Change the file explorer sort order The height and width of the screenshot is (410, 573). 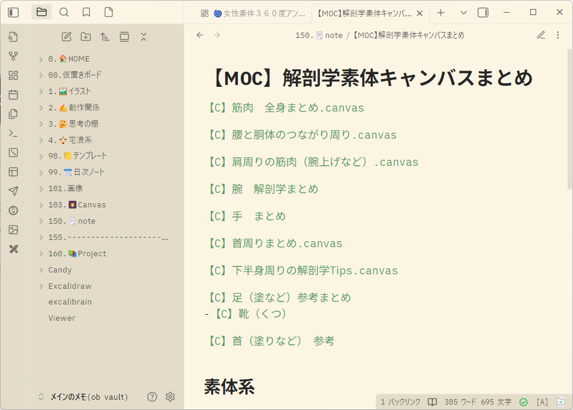coord(105,37)
